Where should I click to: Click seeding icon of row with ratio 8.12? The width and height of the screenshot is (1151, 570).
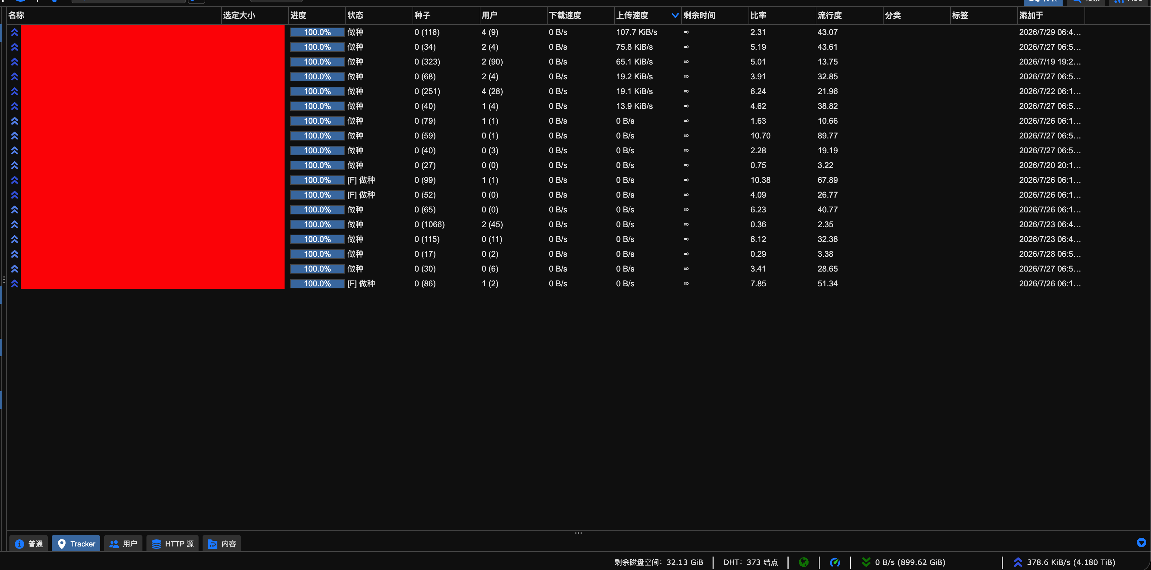coord(14,239)
